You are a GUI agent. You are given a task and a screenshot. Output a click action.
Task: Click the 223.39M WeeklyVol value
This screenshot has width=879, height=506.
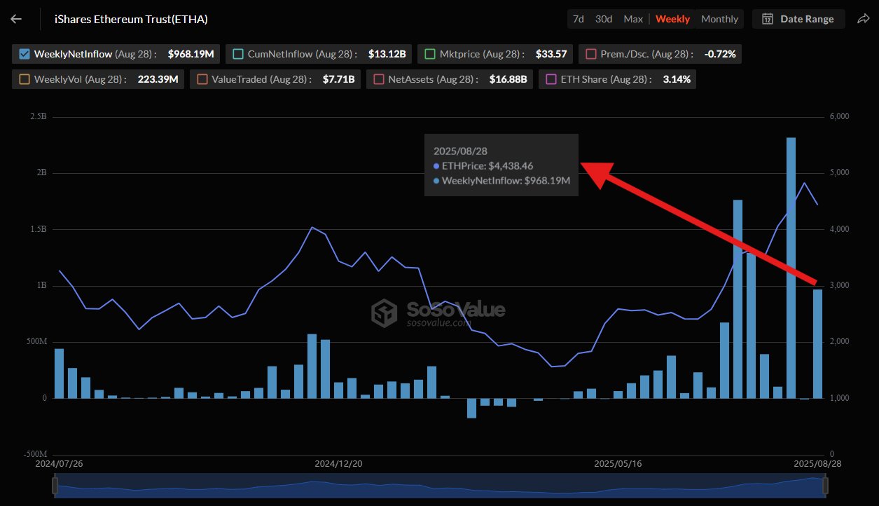pyautogui.click(x=158, y=79)
